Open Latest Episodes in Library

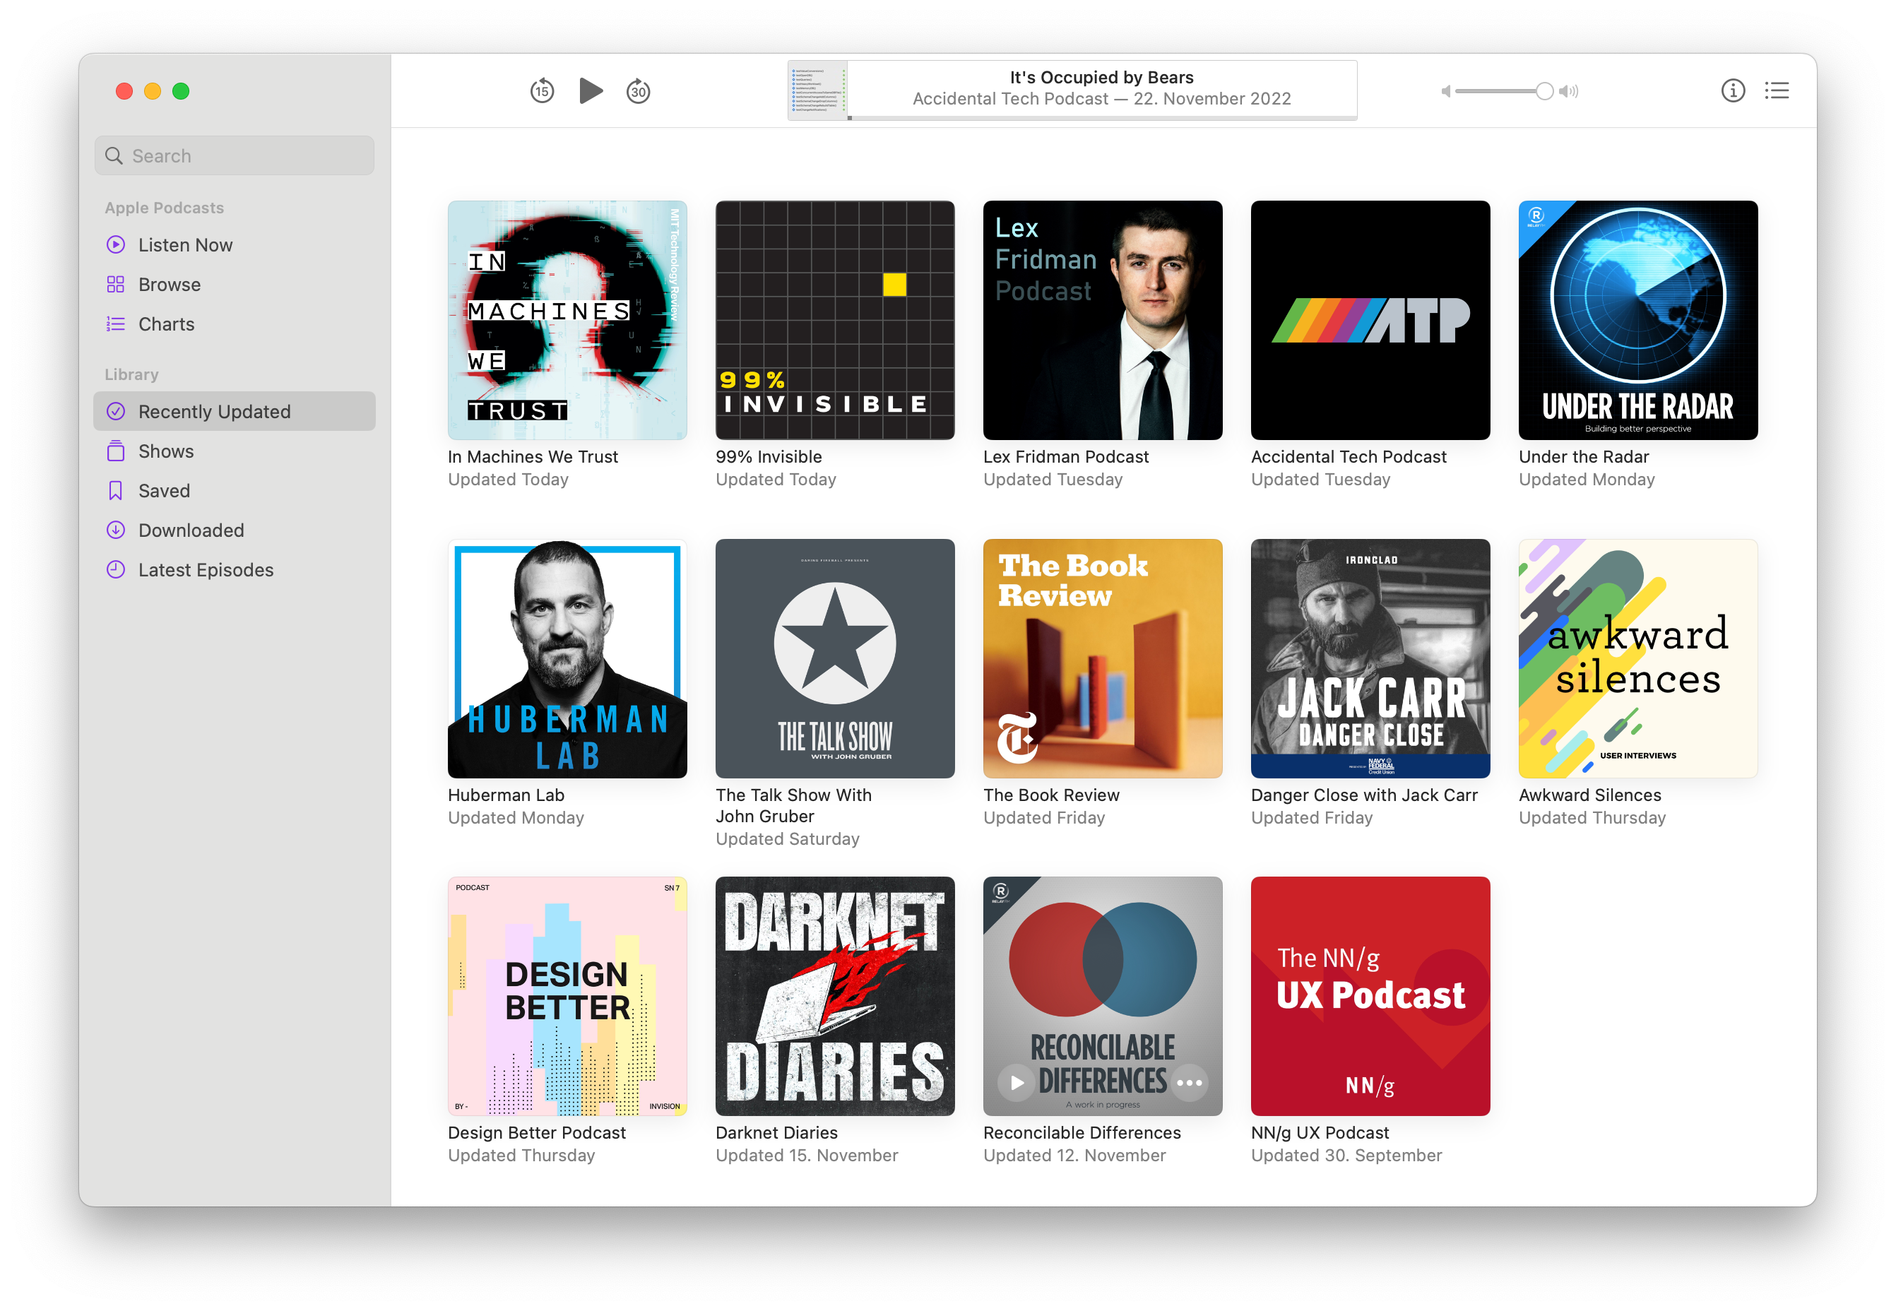pos(234,569)
